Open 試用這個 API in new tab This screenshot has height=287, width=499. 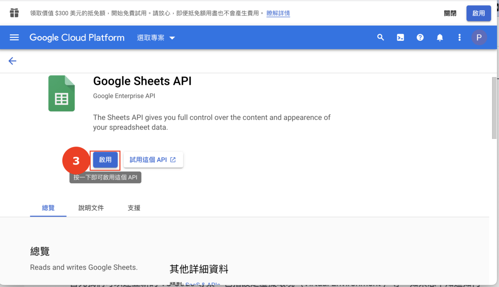(153, 160)
